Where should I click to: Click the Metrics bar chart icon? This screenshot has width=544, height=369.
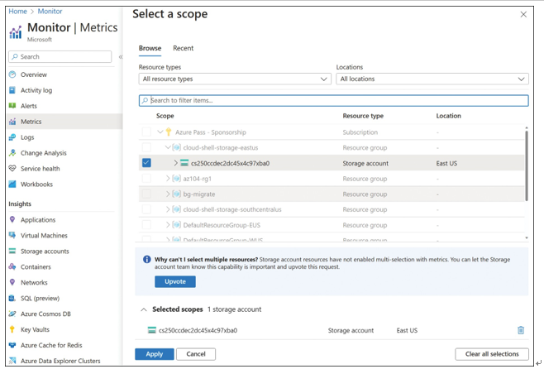tap(12, 122)
